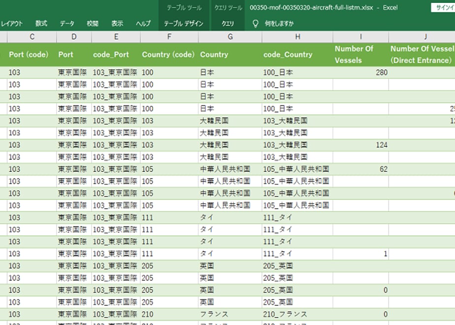This screenshot has height=325, width=455.
Task: Click the フランス country cell beside 210_フランス
Action: 230,314
